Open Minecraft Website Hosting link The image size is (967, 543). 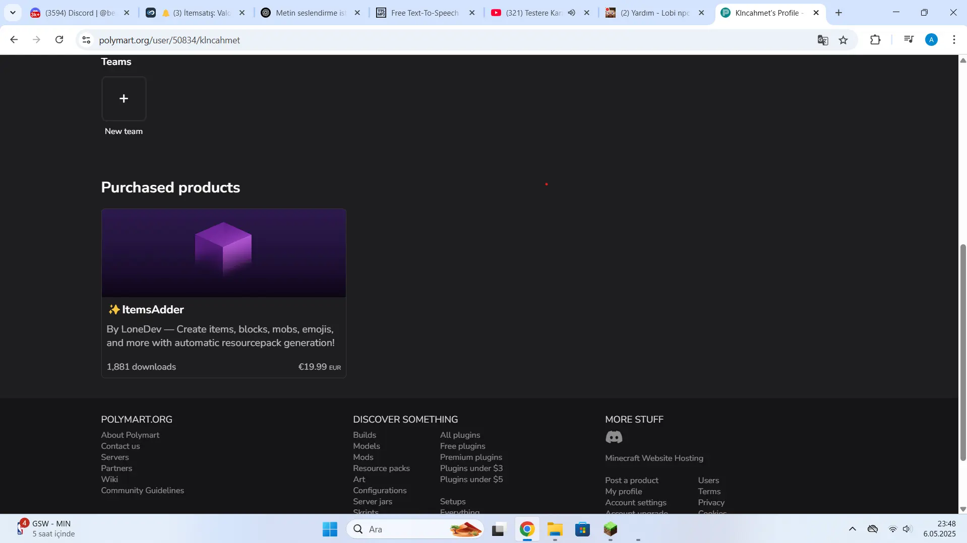pyautogui.click(x=654, y=458)
